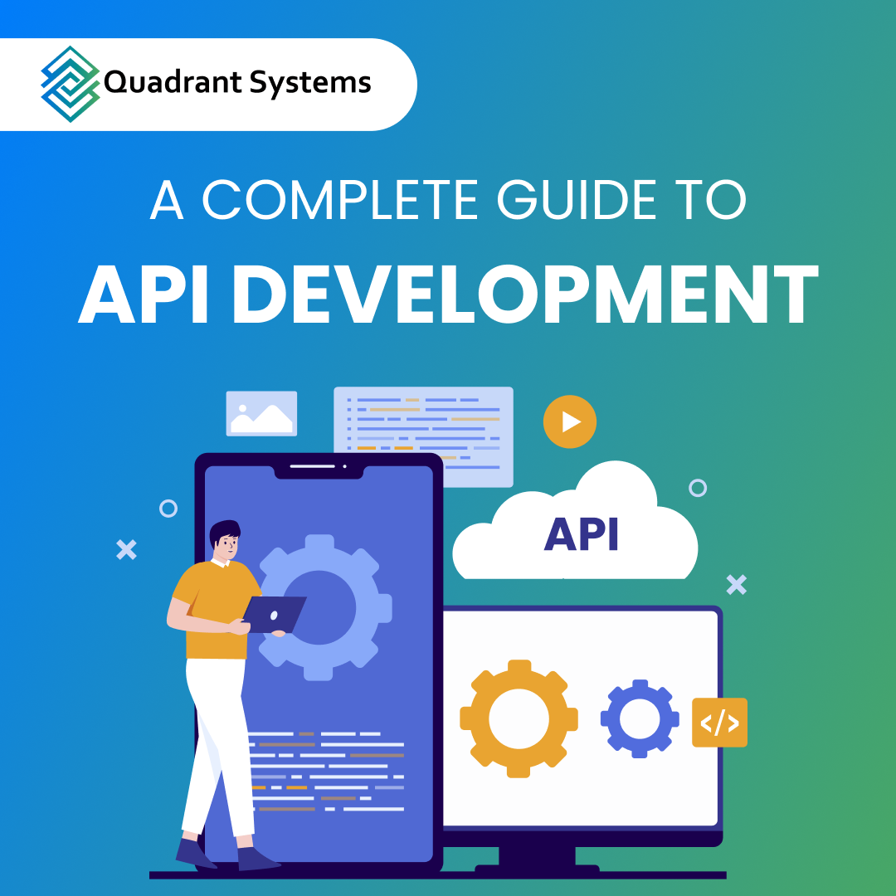
Task: Click the Quadrant Systems logo icon
Action: click(69, 82)
